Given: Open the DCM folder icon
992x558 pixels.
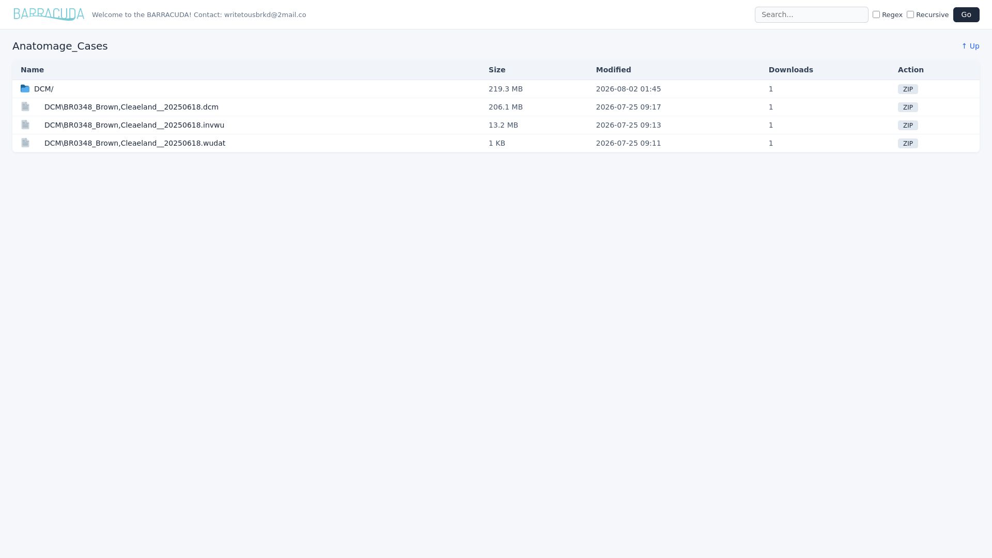Looking at the screenshot, I should tap(25, 89).
